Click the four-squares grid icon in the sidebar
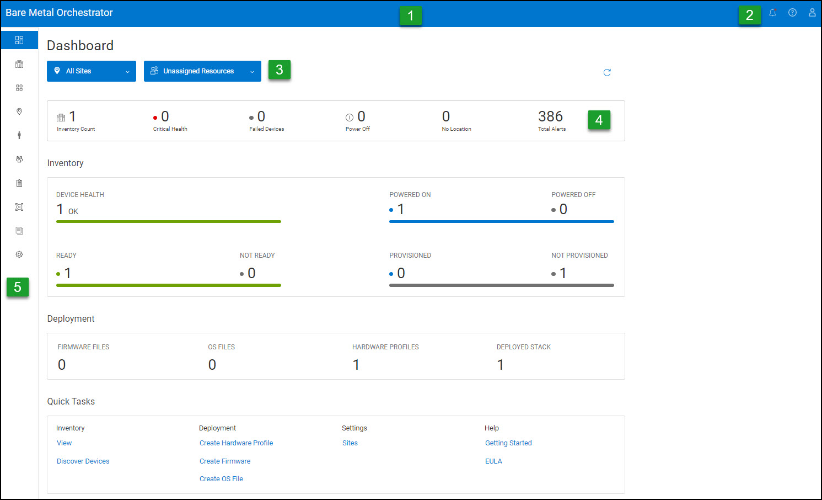Screen dimensions: 822x500 (19, 88)
